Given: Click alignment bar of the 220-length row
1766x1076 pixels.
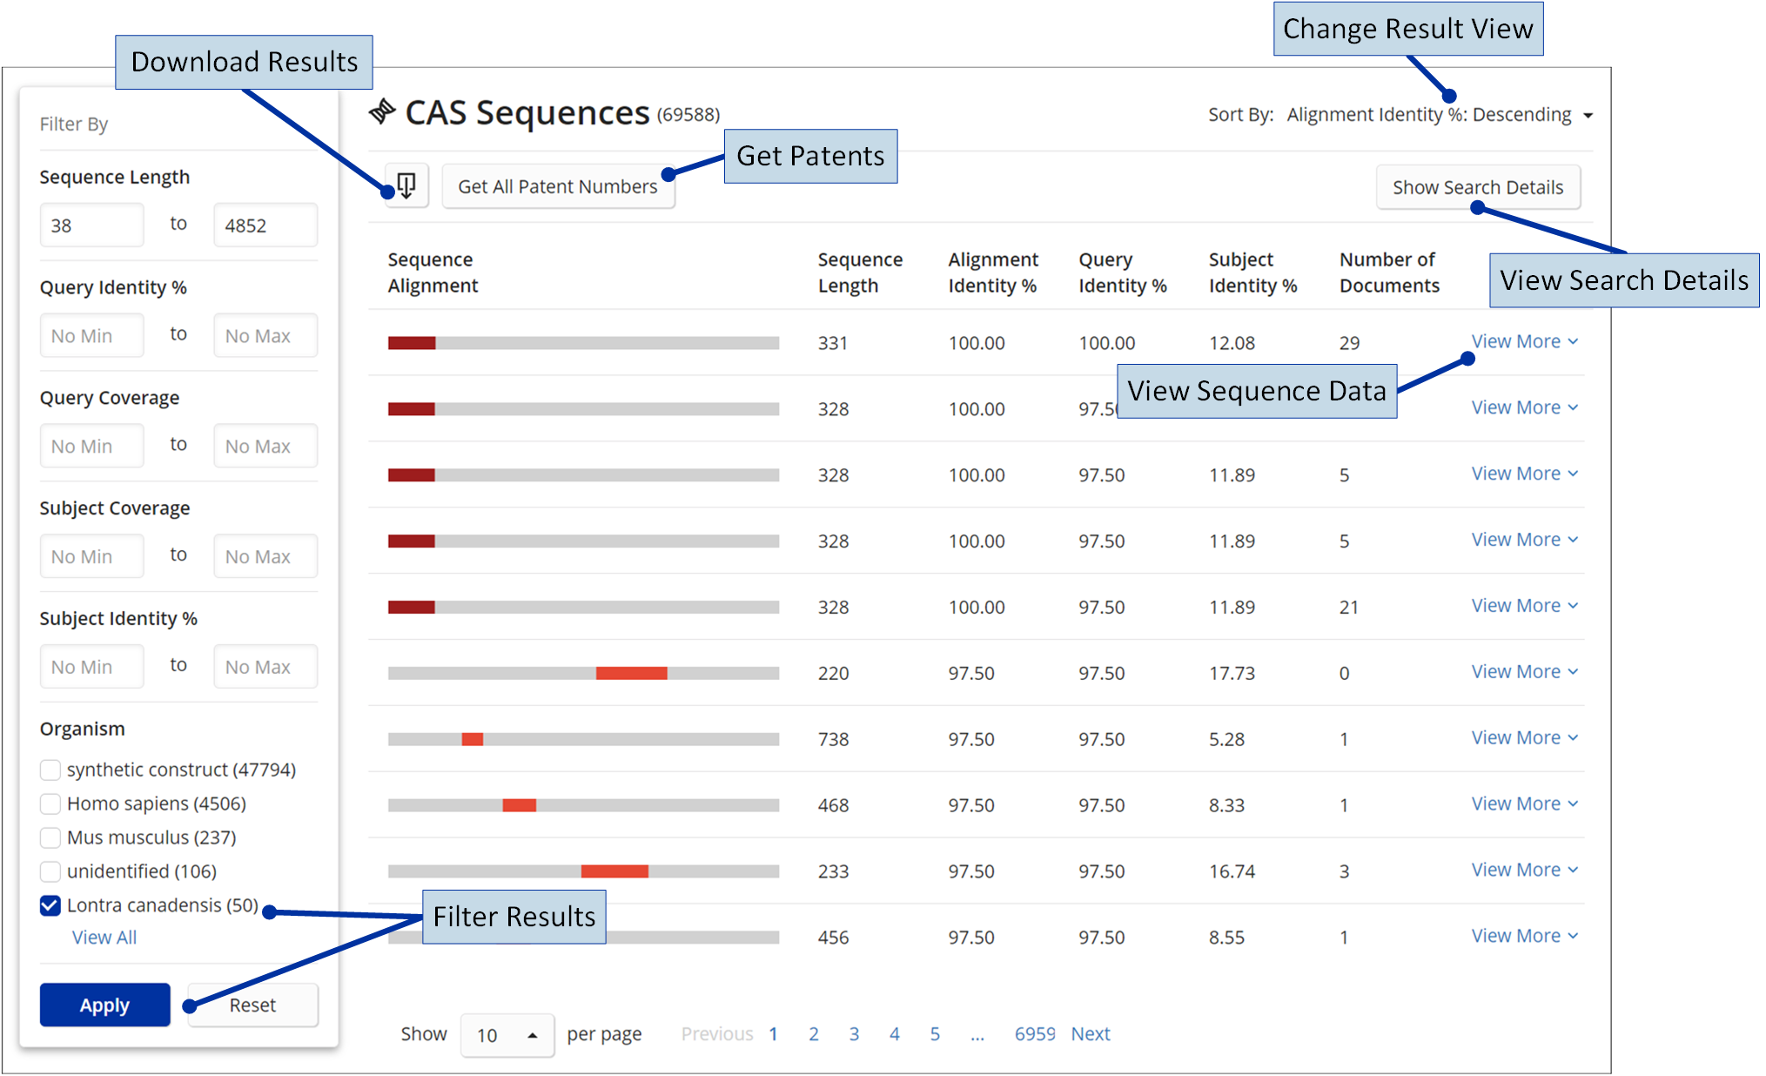Looking at the screenshot, I should pos(583,673).
